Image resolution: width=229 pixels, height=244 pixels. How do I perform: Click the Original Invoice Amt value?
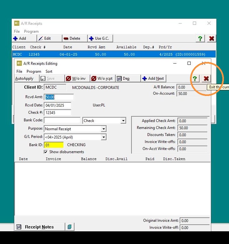pos(194,221)
